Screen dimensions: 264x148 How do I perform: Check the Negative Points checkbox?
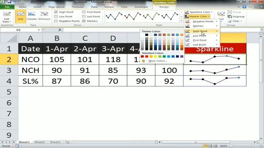coord(56,21)
